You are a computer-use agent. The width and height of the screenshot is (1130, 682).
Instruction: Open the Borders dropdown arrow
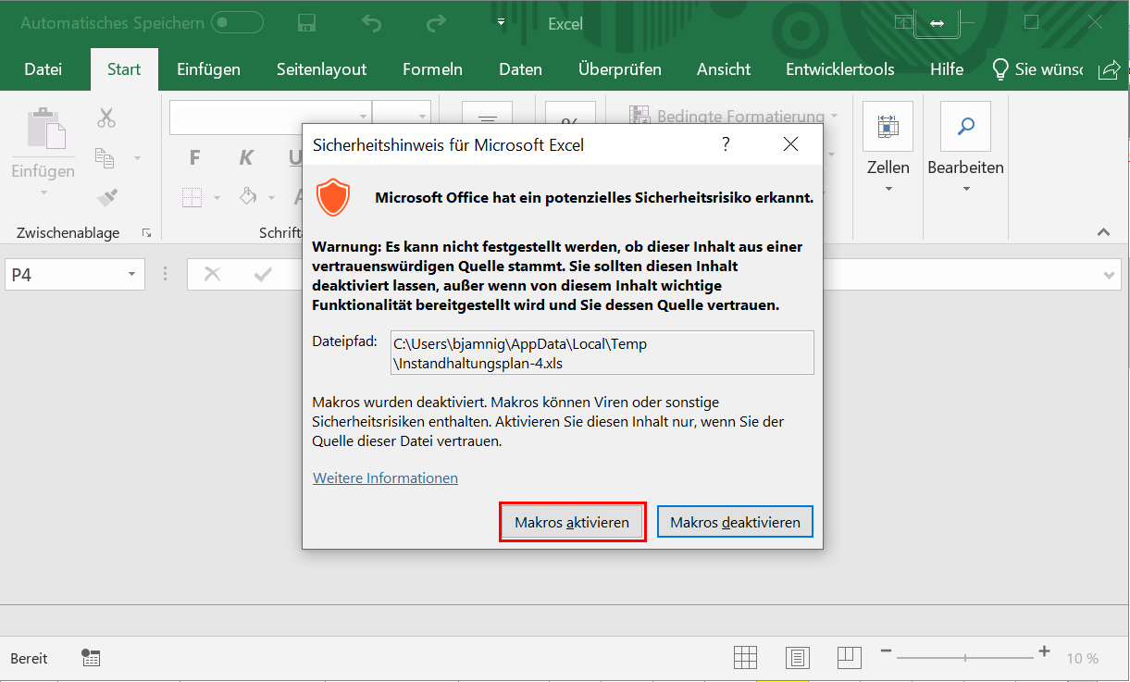(x=217, y=197)
